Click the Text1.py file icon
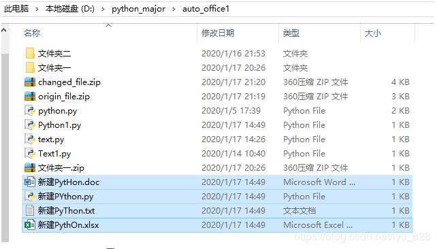Viewport: 437px width, 249px height. coord(30,154)
